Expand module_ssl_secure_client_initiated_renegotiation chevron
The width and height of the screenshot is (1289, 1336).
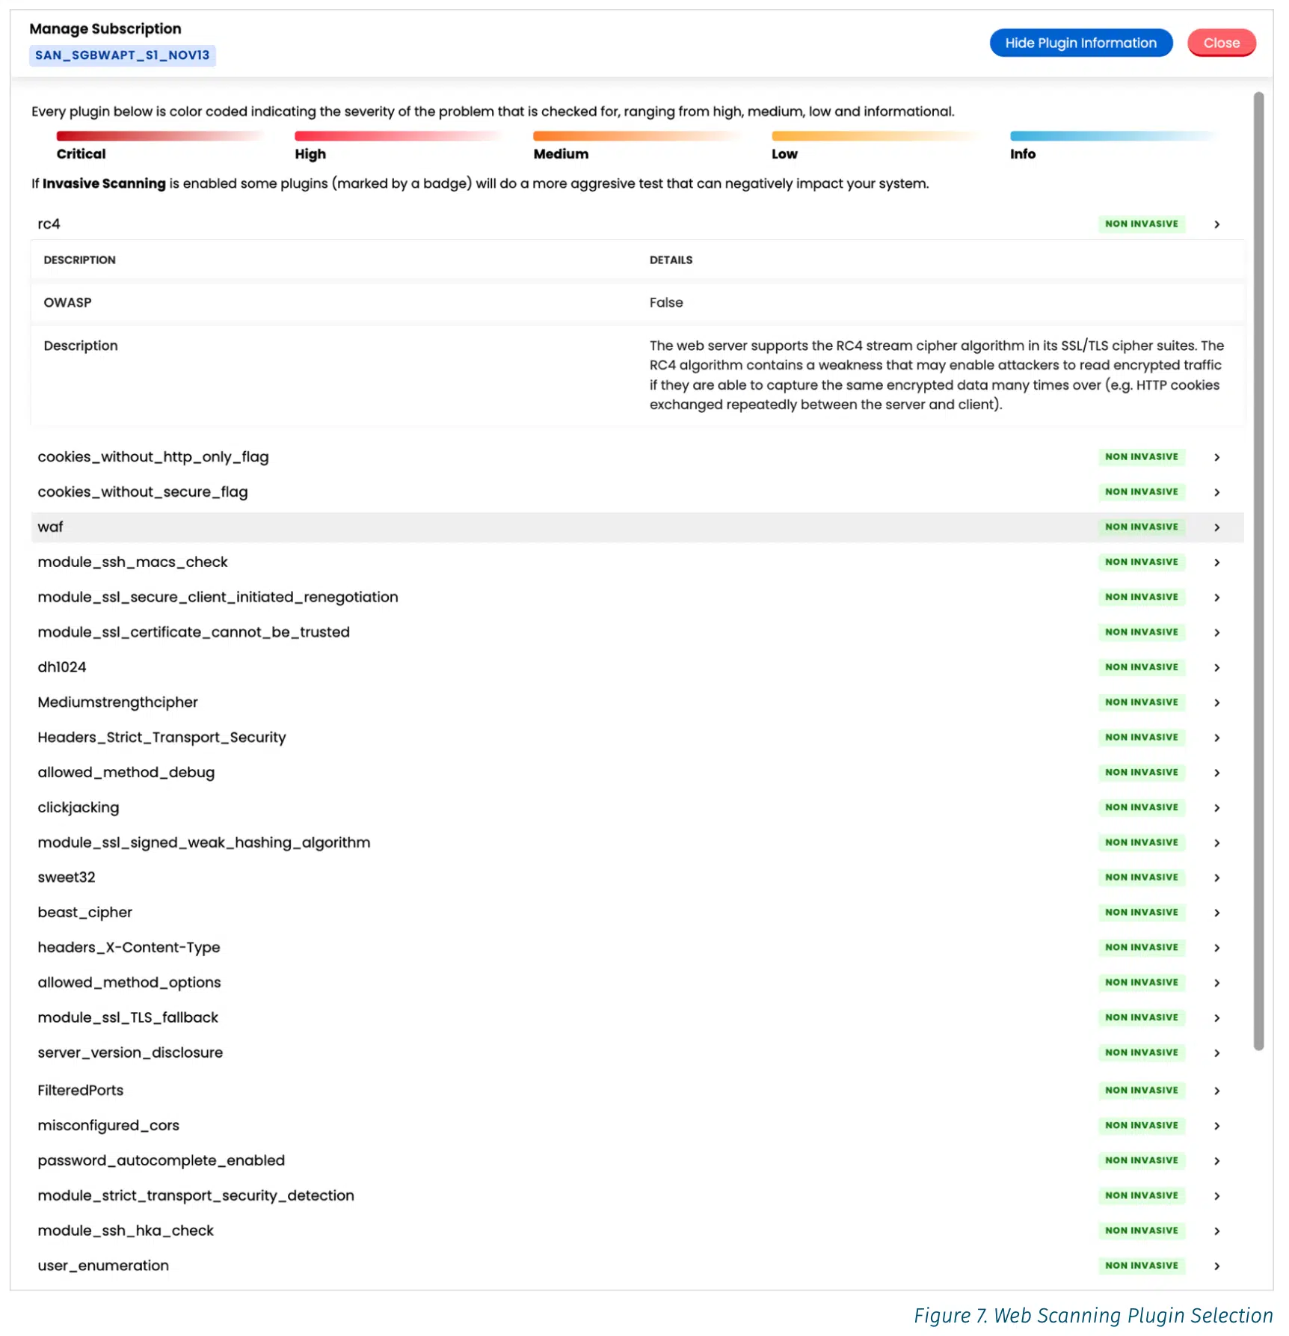tap(1216, 598)
